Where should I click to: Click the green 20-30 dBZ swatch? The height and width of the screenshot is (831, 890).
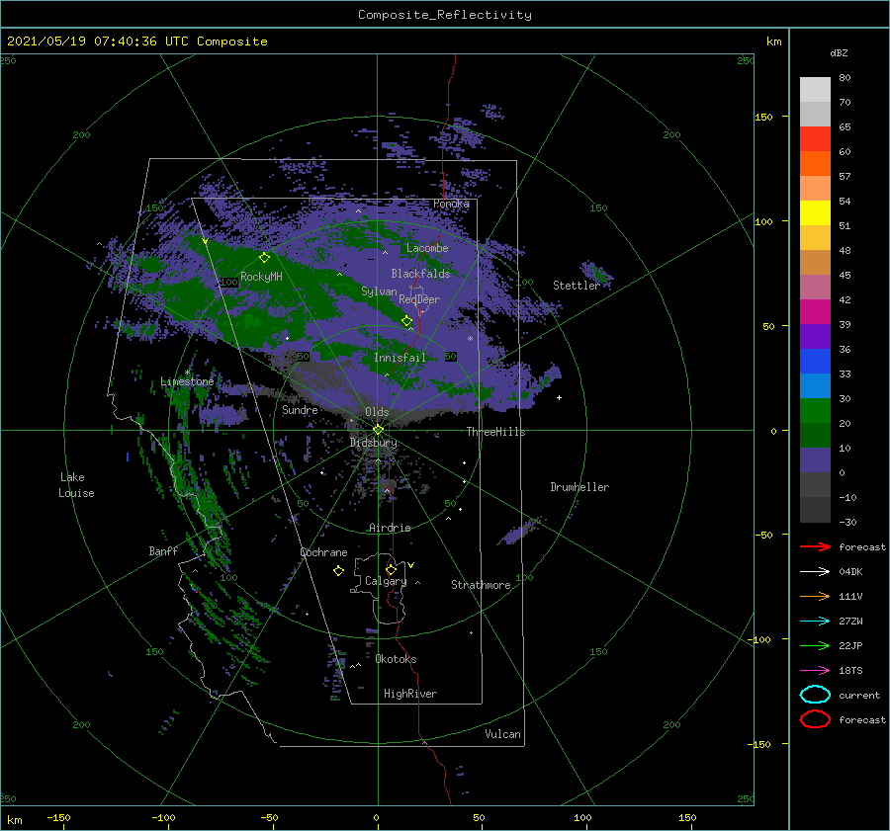tap(815, 410)
